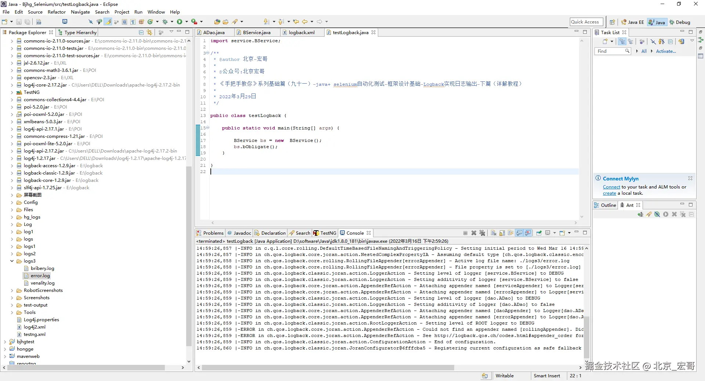Open the Problems view tab
This screenshot has height=381, width=705.
click(210, 233)
